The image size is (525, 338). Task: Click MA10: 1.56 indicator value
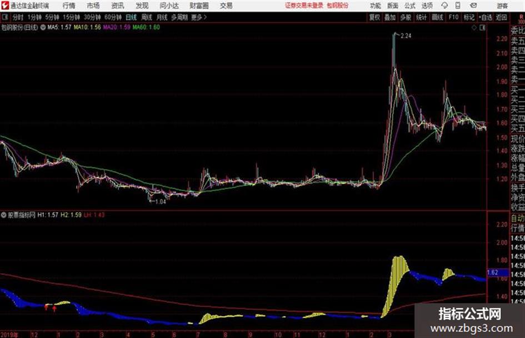87,27
